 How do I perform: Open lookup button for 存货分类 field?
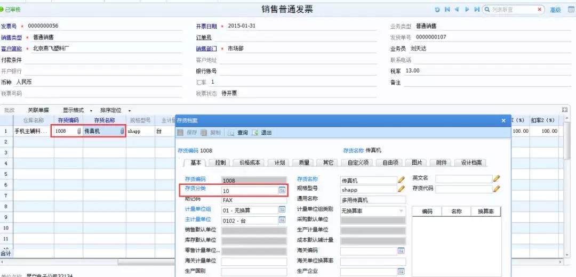click(x=282, y=190)
